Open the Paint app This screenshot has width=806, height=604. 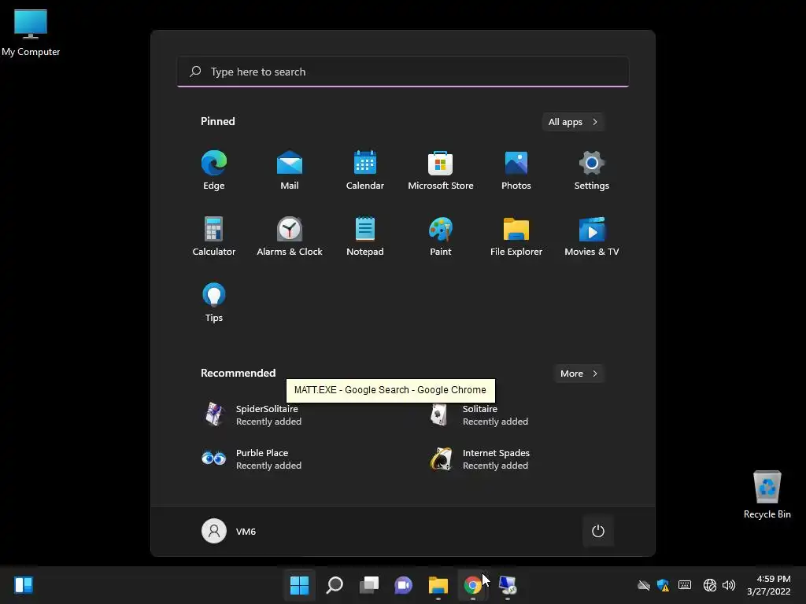[x=441, y=236]
